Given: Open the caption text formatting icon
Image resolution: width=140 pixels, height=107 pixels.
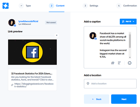Looking at the screenshot, I should pos(119,63).
